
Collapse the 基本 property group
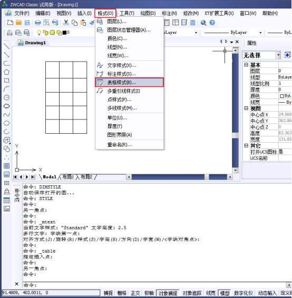pyautogui.click(x=246, y=65)
